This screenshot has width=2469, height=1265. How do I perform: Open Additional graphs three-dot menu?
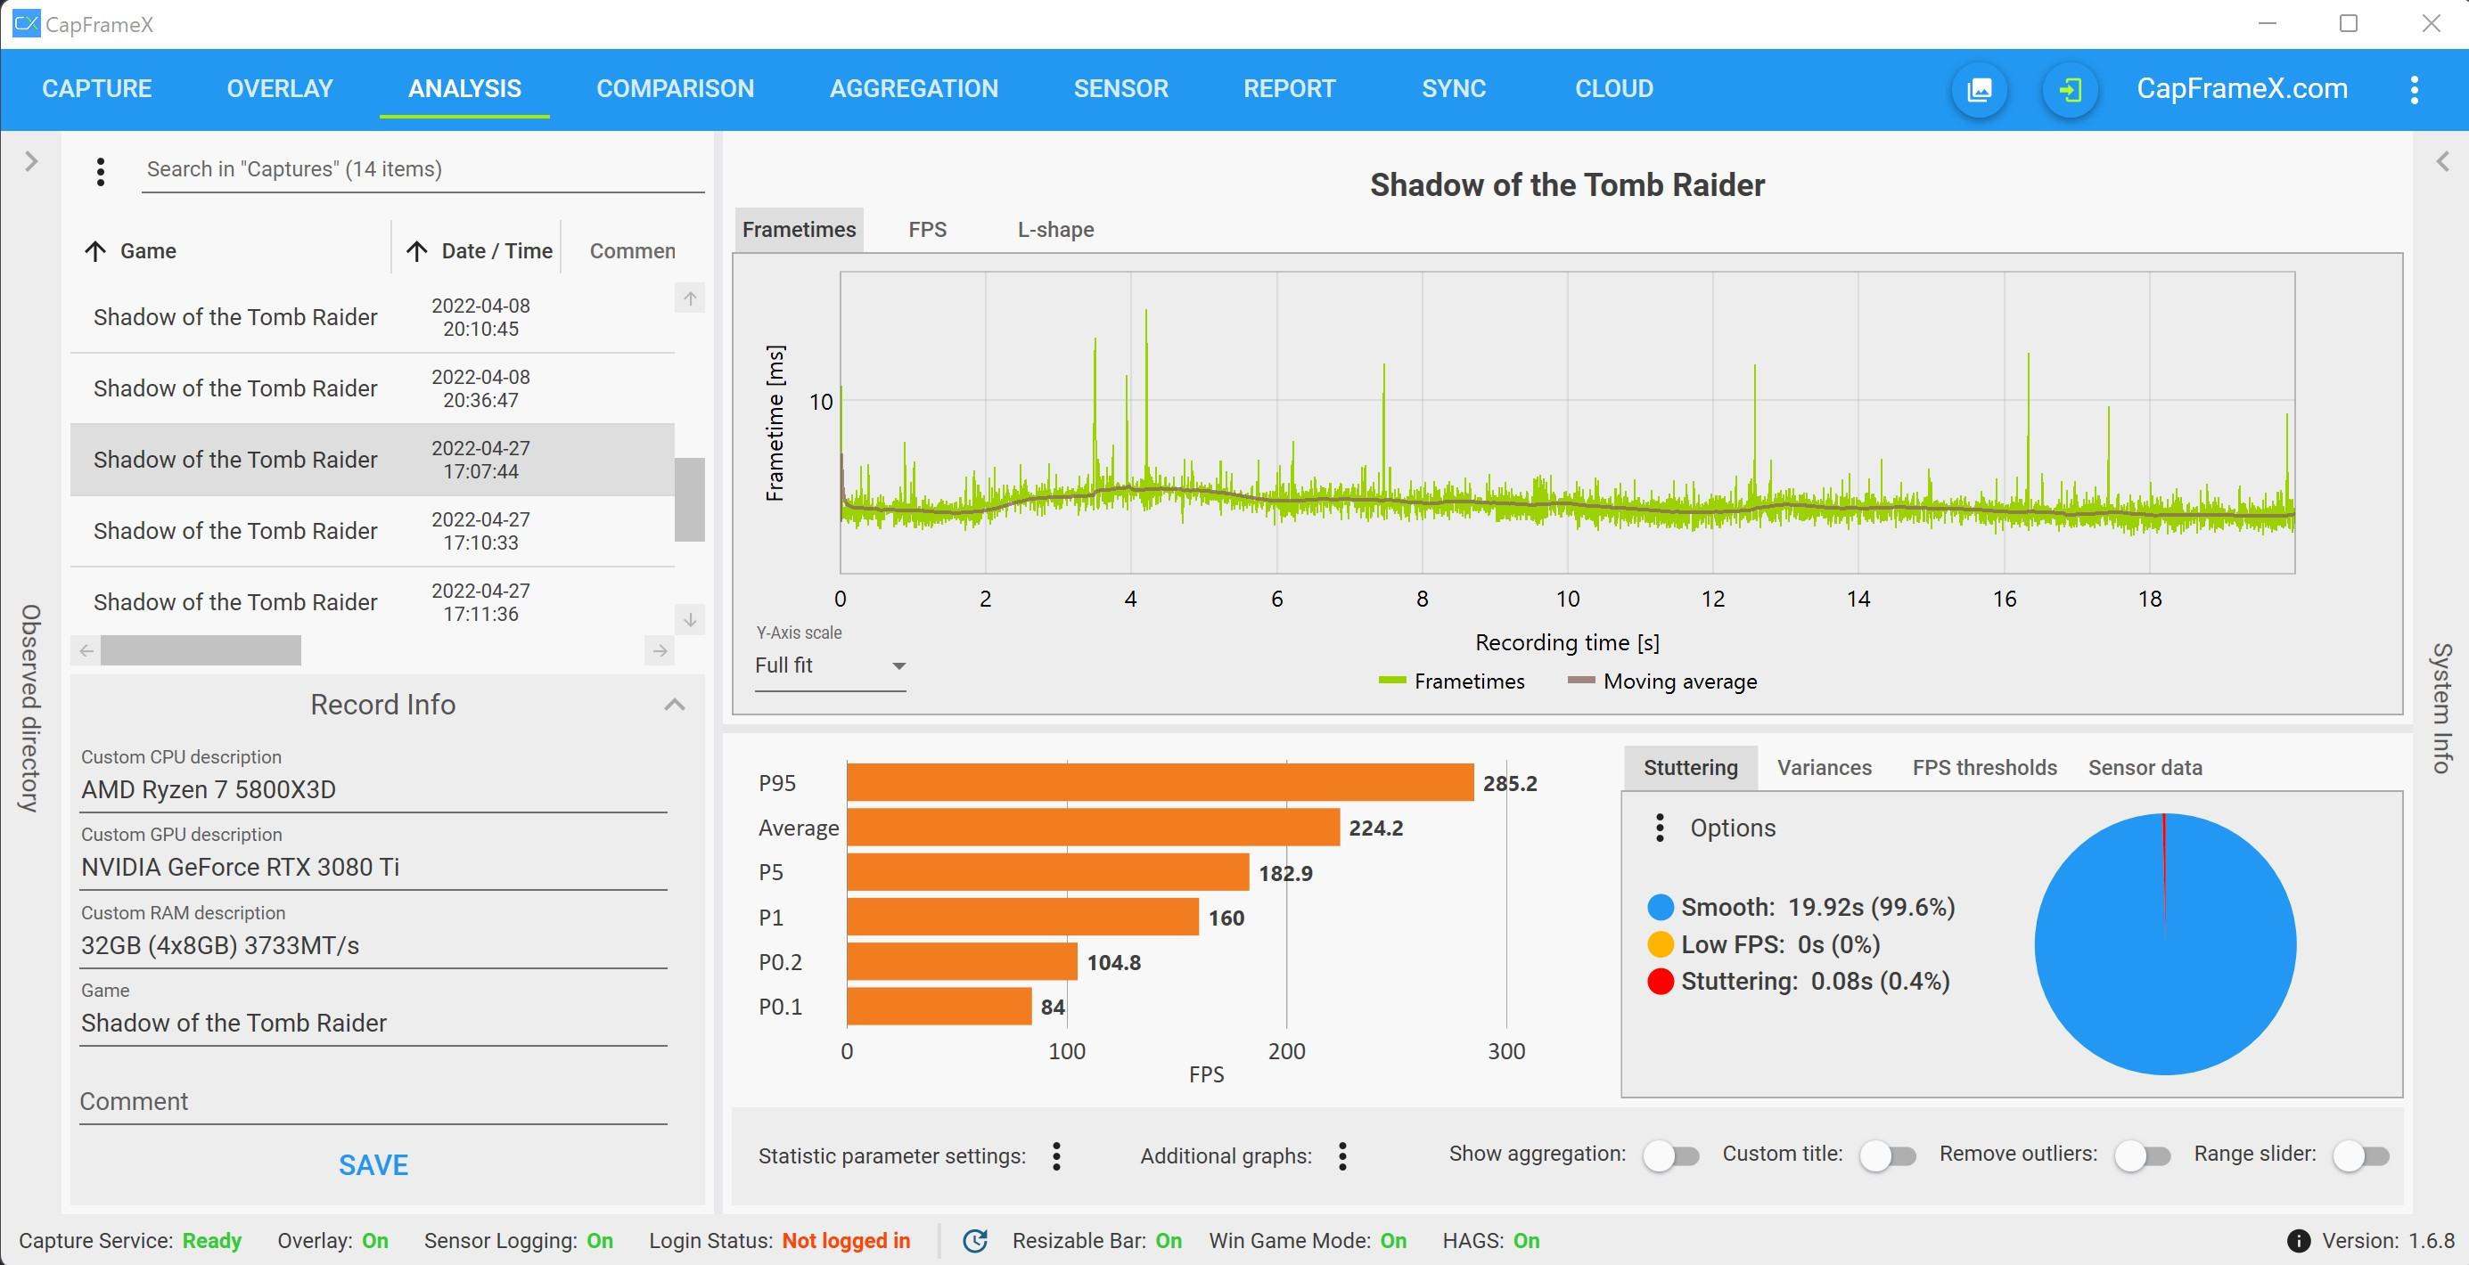tap(1341, 1155)
